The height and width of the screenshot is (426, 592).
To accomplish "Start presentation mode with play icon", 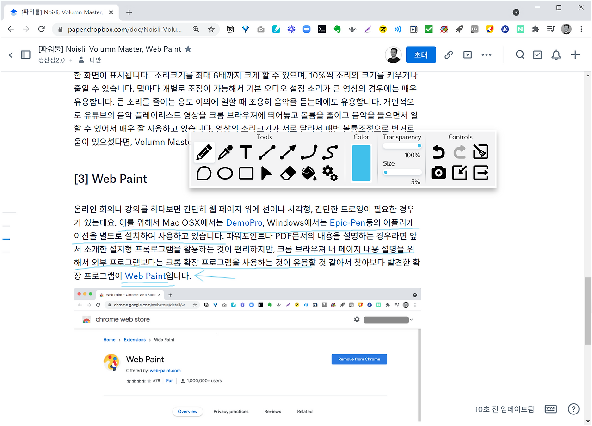I will pyautogui.click(x=468, y=55).
